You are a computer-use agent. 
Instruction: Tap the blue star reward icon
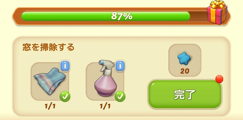(184, 58)
